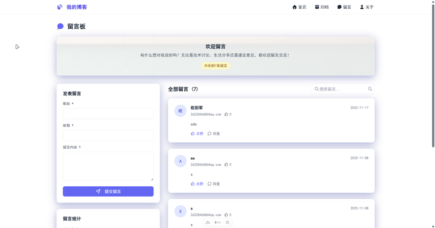Screen dimensions: 435x228
Task: Click the vertical page scrollbar
Action: [x=433, y=75]
